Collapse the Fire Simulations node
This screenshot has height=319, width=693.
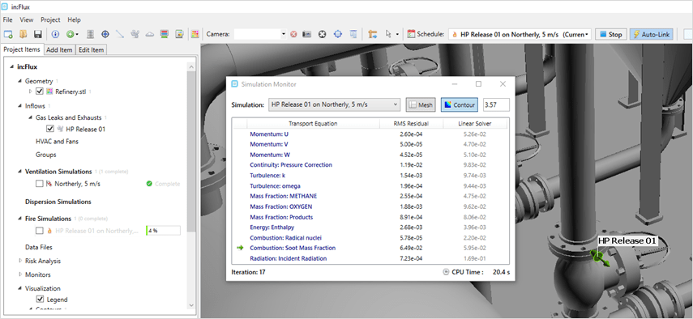tap(20, 219)
